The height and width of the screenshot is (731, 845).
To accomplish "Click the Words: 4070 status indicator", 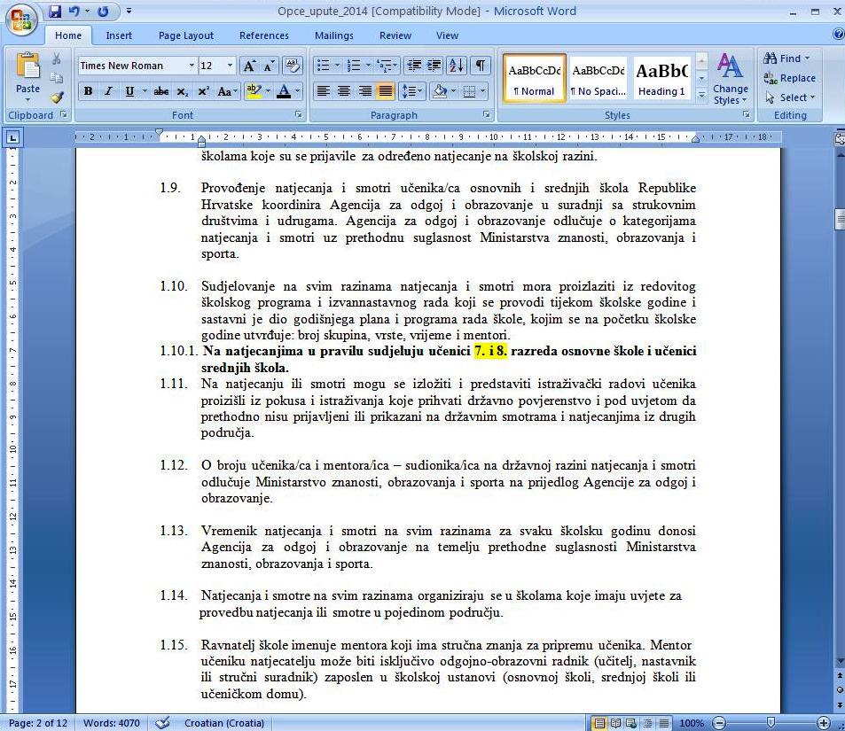I will [112, 723].
